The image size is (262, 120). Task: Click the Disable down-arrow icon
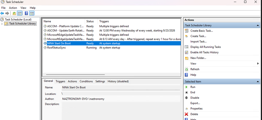(187, 98)
